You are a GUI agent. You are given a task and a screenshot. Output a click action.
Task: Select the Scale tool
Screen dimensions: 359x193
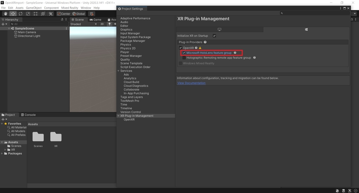coord(28,13)
